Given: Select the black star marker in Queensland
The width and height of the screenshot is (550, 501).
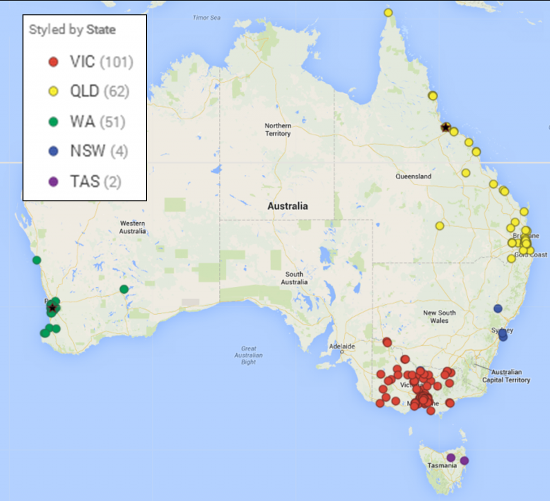Looking at the screenshot, I should (x=445, y=127).
